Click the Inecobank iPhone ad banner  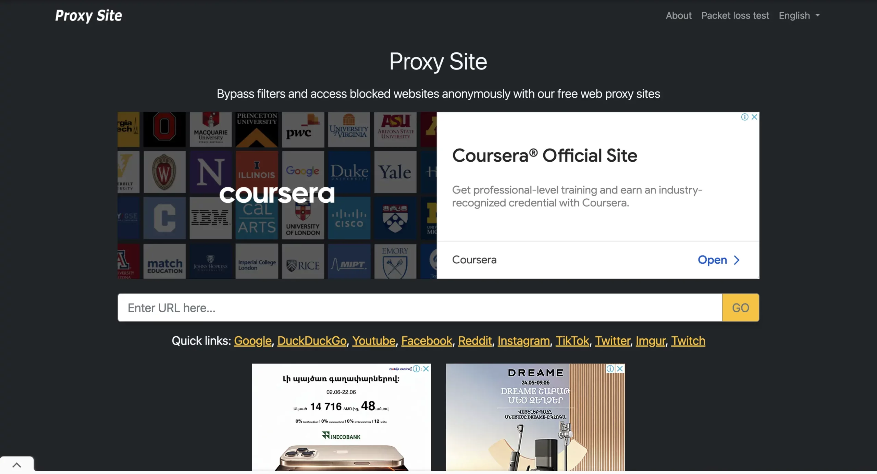[341, 417]
